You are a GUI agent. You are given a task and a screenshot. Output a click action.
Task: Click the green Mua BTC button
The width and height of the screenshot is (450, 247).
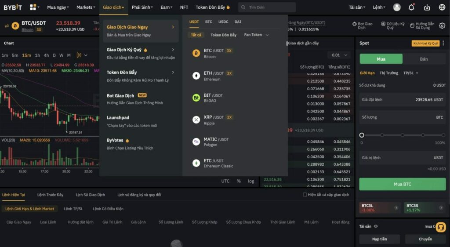(403, 184)
